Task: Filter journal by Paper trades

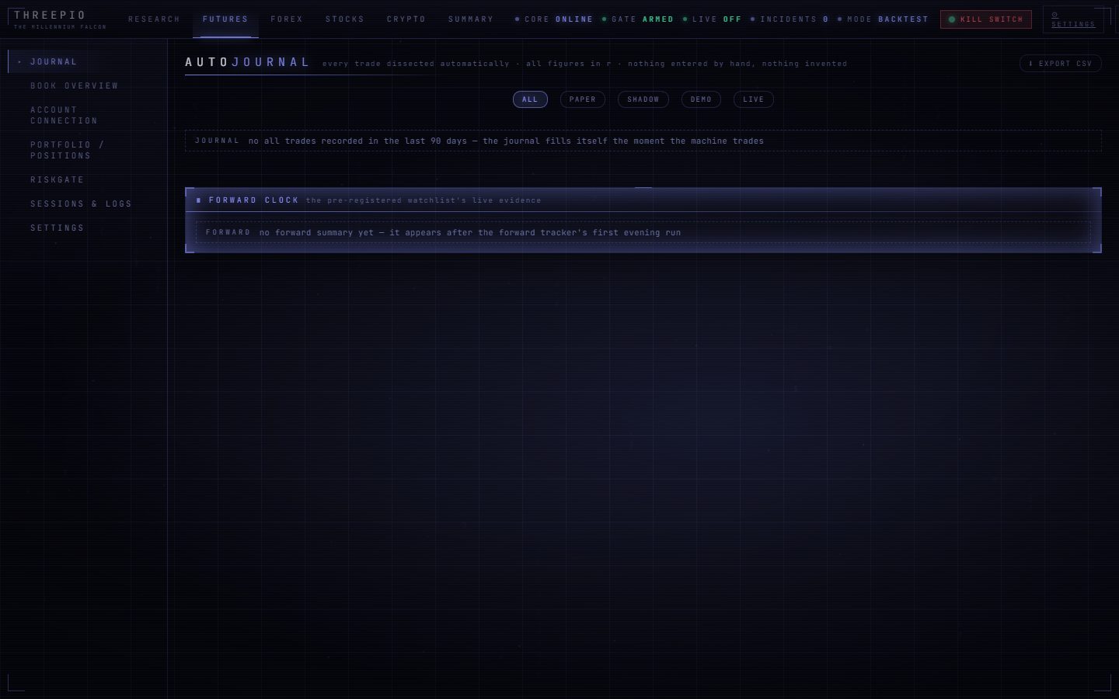Action: 583,99
